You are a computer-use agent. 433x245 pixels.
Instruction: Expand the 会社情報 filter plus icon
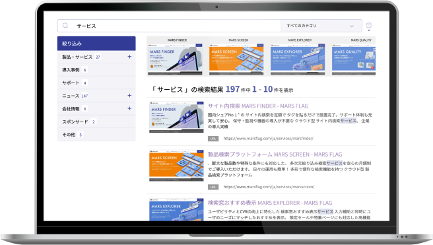[129, 108]
